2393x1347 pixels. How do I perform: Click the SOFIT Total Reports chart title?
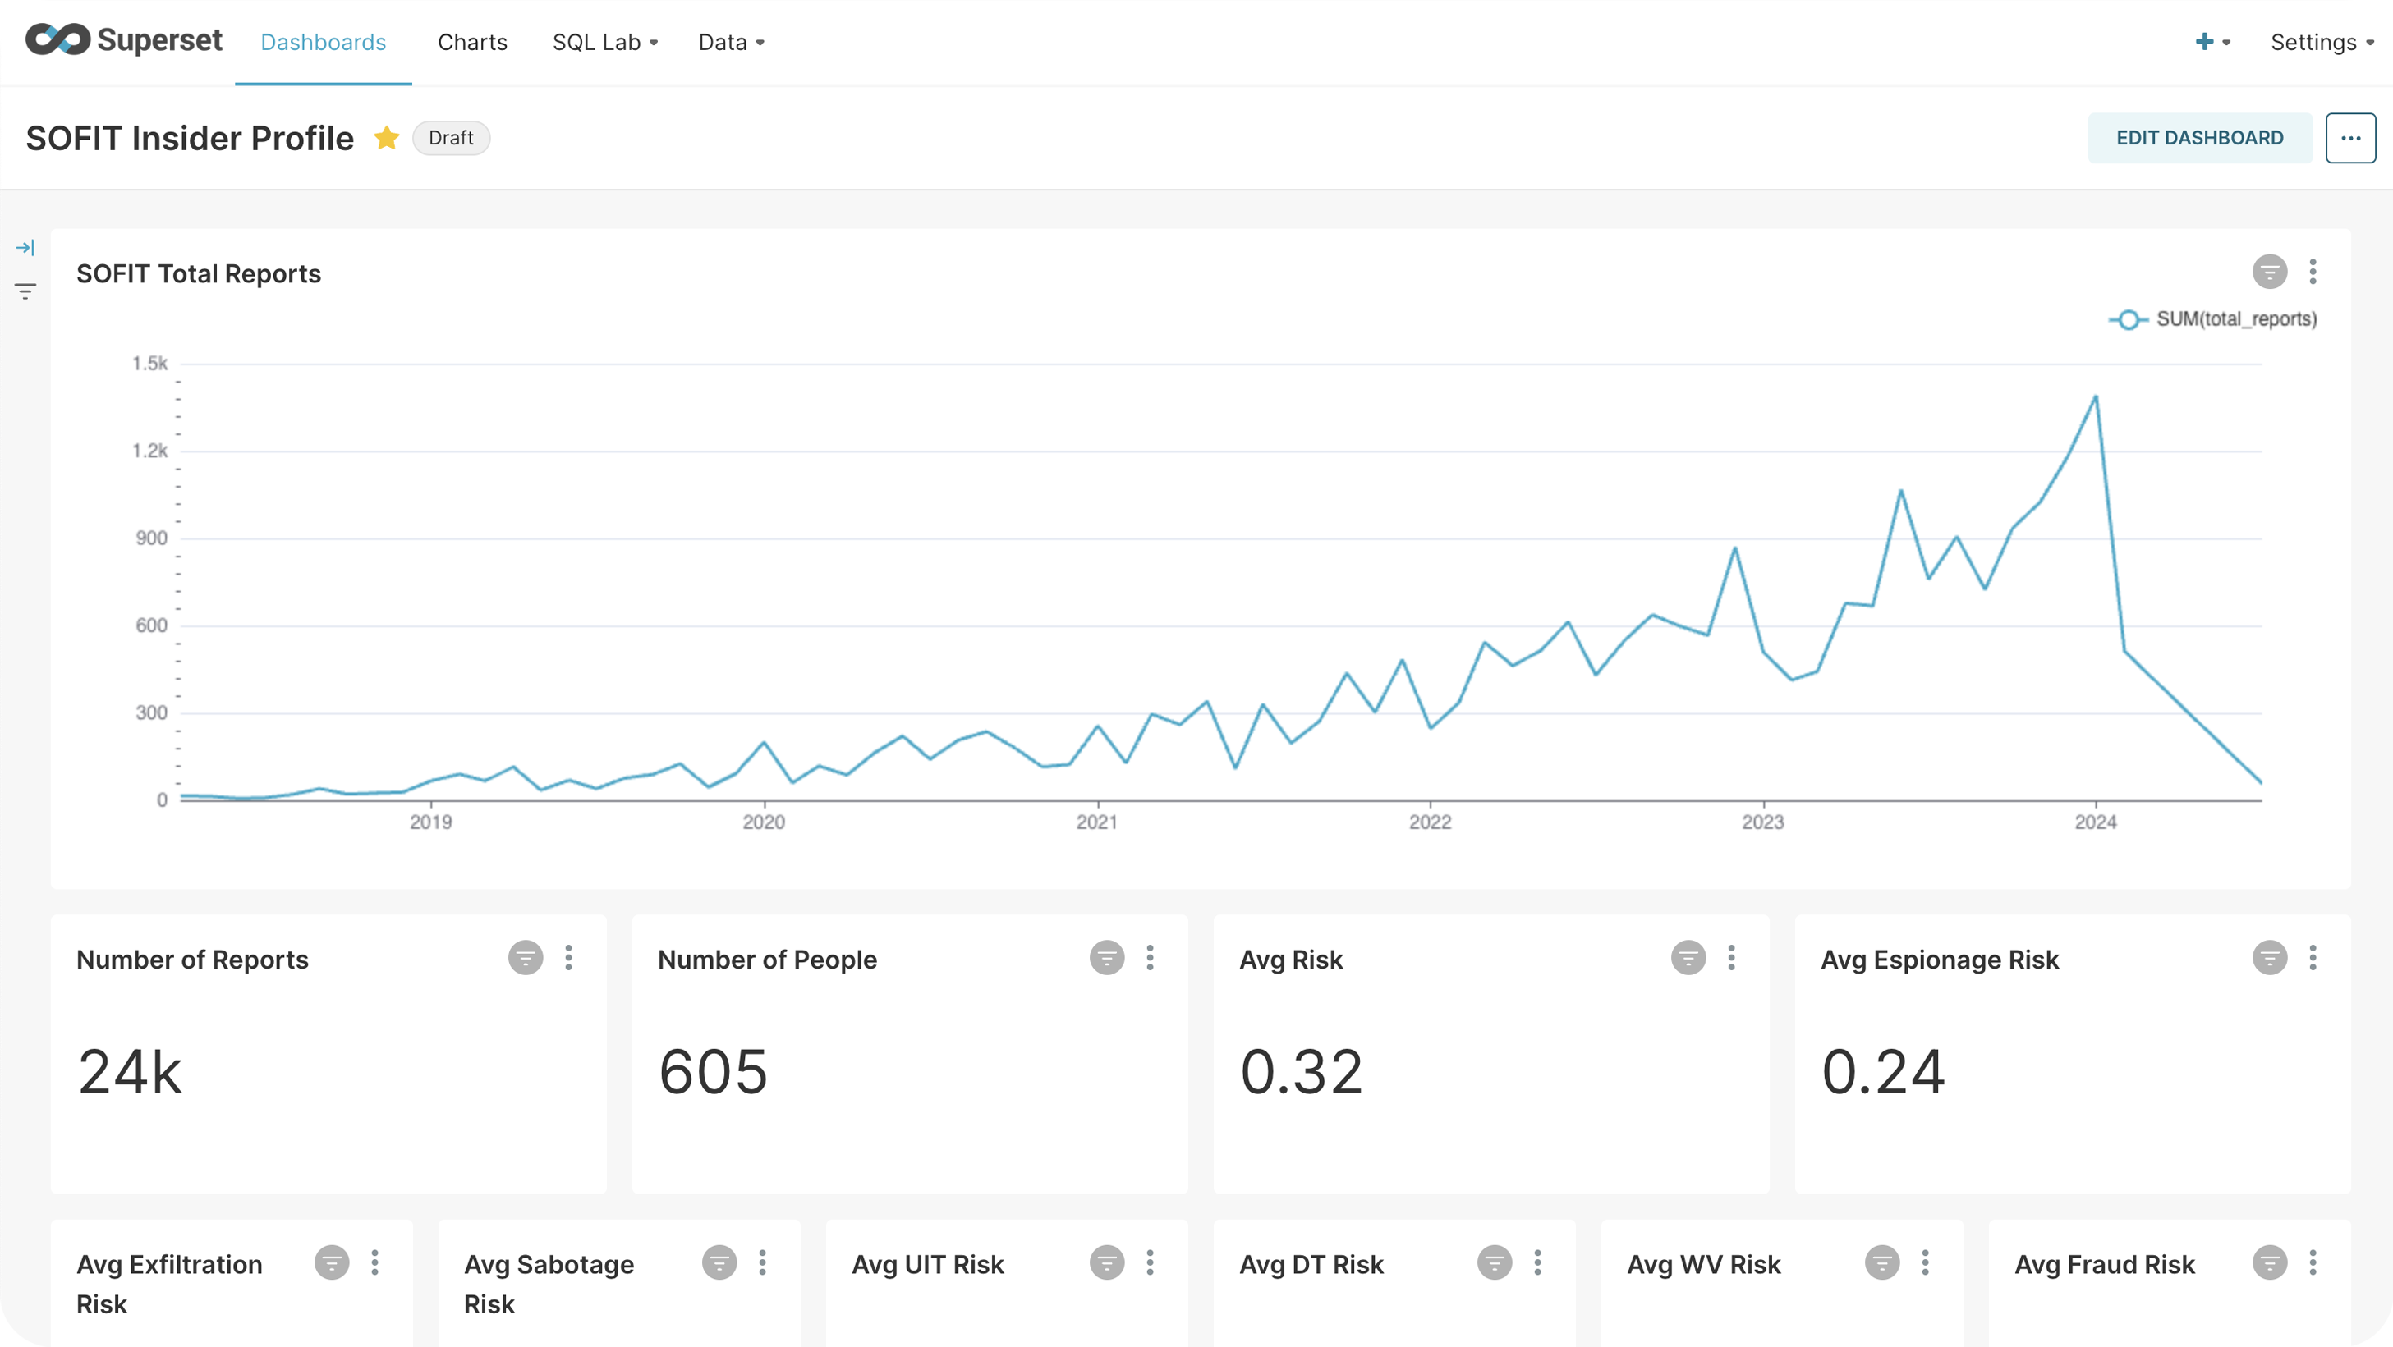199,274
